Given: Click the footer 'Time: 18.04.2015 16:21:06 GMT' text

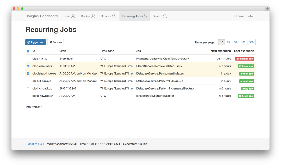Looking at the screenshot, I should (100, 144).
